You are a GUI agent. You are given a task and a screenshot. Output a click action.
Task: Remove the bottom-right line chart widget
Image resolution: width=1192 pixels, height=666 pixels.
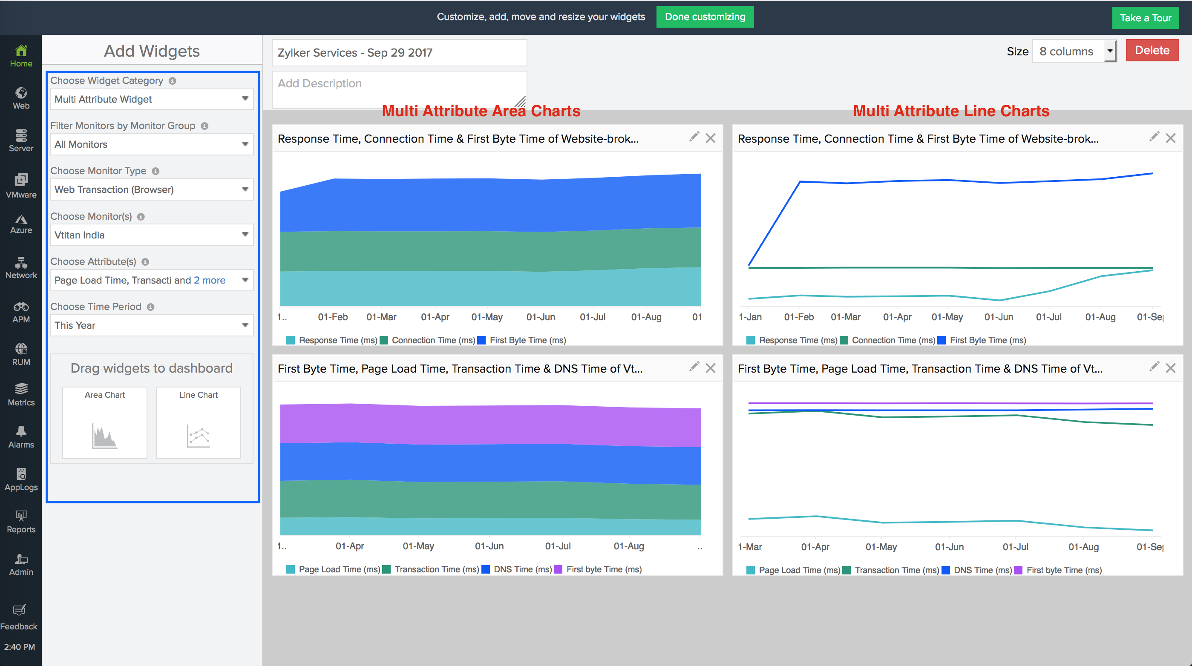pyautogui.click(x=1170, y=368)
